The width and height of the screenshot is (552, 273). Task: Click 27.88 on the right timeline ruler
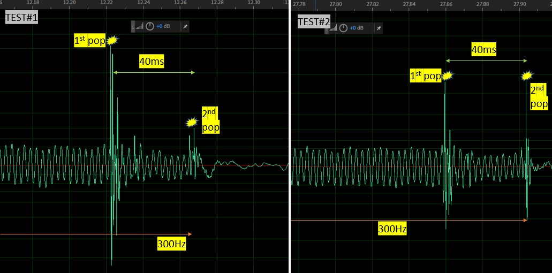click(x=482, y=4)
